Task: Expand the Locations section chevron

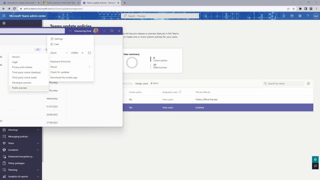Action: coord(38,150)
